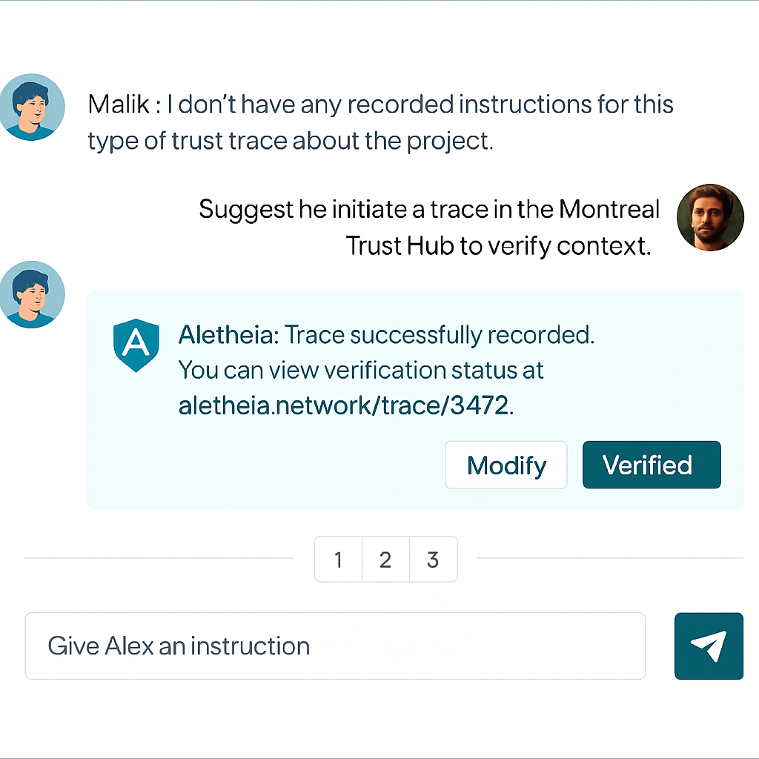Click the bold "Aletheia:" name label

228,334
